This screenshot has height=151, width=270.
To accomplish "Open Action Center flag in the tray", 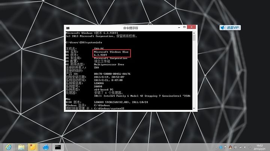I will [226, 147].
